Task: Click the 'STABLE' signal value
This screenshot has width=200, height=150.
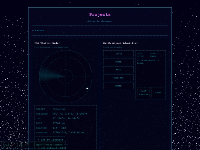Action: coord(153,56)
